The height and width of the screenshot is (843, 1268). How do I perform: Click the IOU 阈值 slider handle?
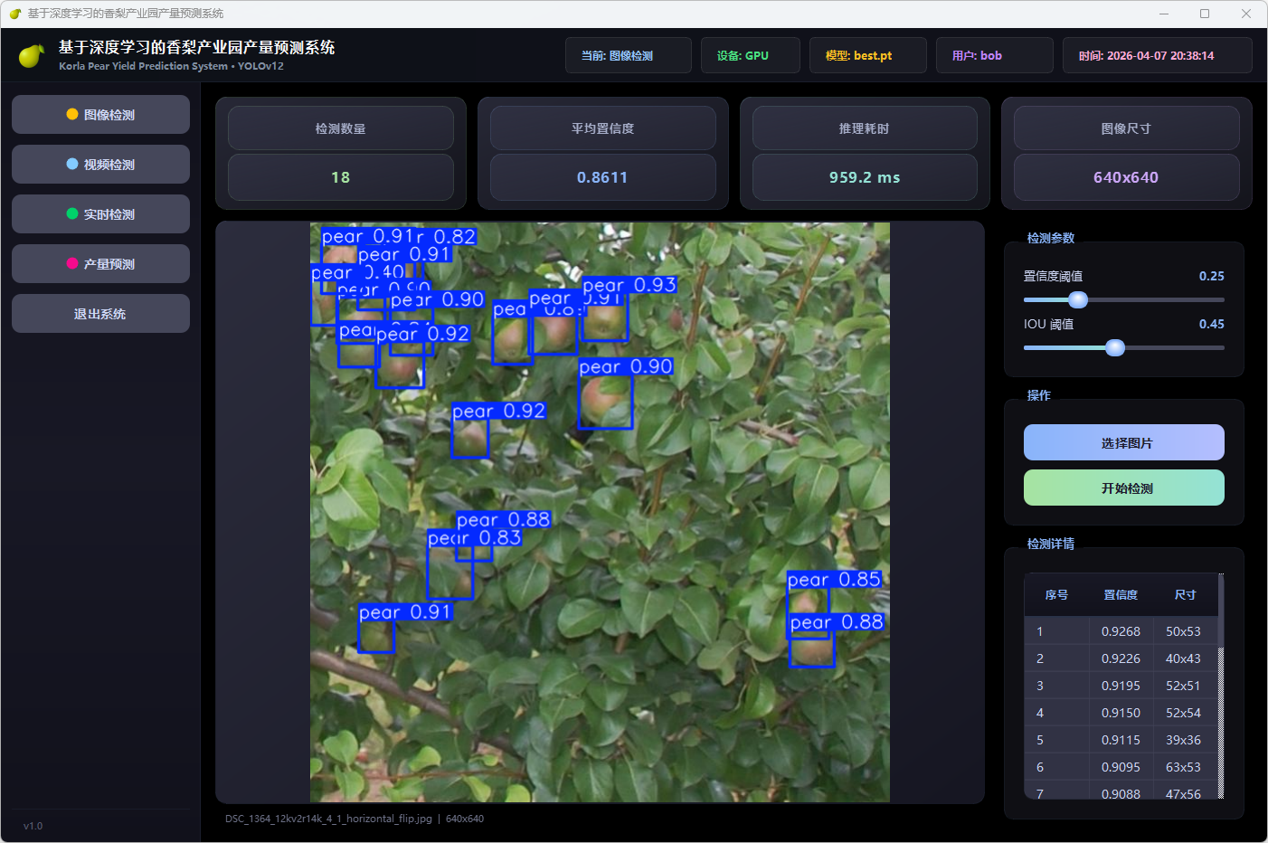(x=1115, y=348)
